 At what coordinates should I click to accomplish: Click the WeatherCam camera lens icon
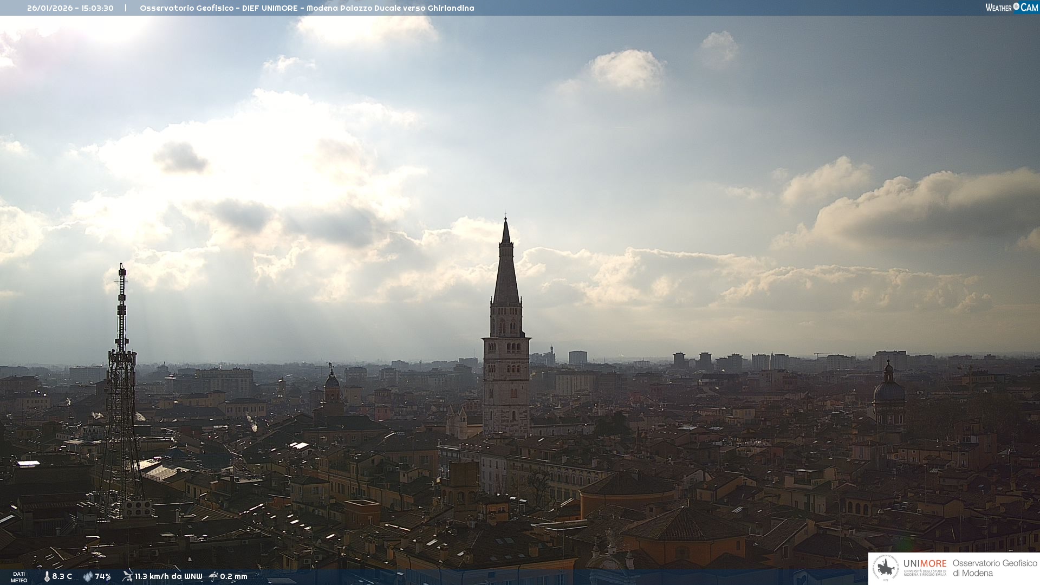point(1016,6)
